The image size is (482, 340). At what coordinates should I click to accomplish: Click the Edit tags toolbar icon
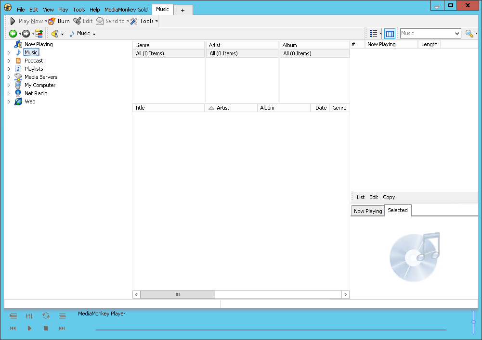77,21
